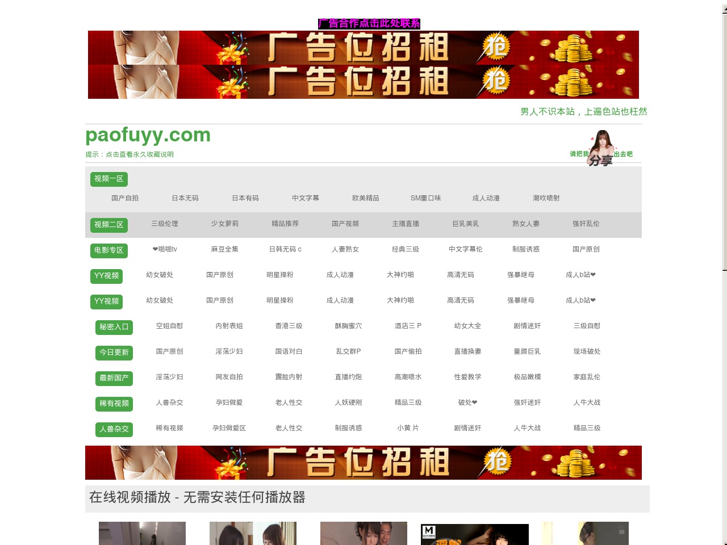Click the 直播约炮 link

pos(348,377)
